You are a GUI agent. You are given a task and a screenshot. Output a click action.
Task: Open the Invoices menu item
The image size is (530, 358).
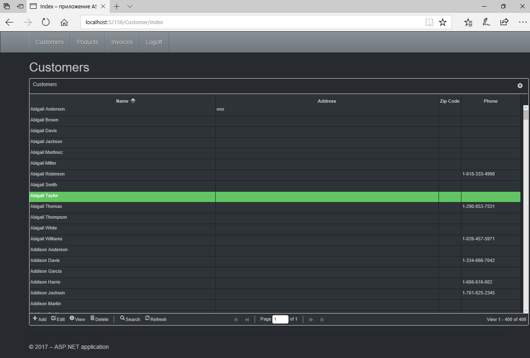pos(122,42)
